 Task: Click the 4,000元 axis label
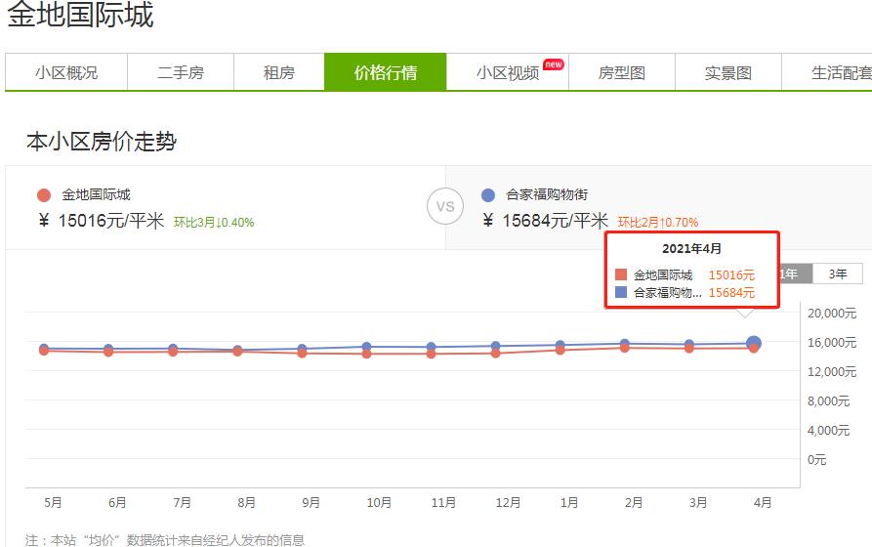pyautogui.click(x=829, y=430)
